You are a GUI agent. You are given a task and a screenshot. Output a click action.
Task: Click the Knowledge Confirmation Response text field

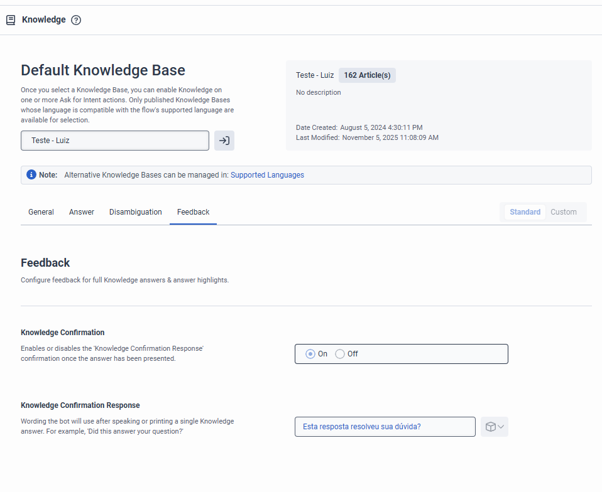385,427
